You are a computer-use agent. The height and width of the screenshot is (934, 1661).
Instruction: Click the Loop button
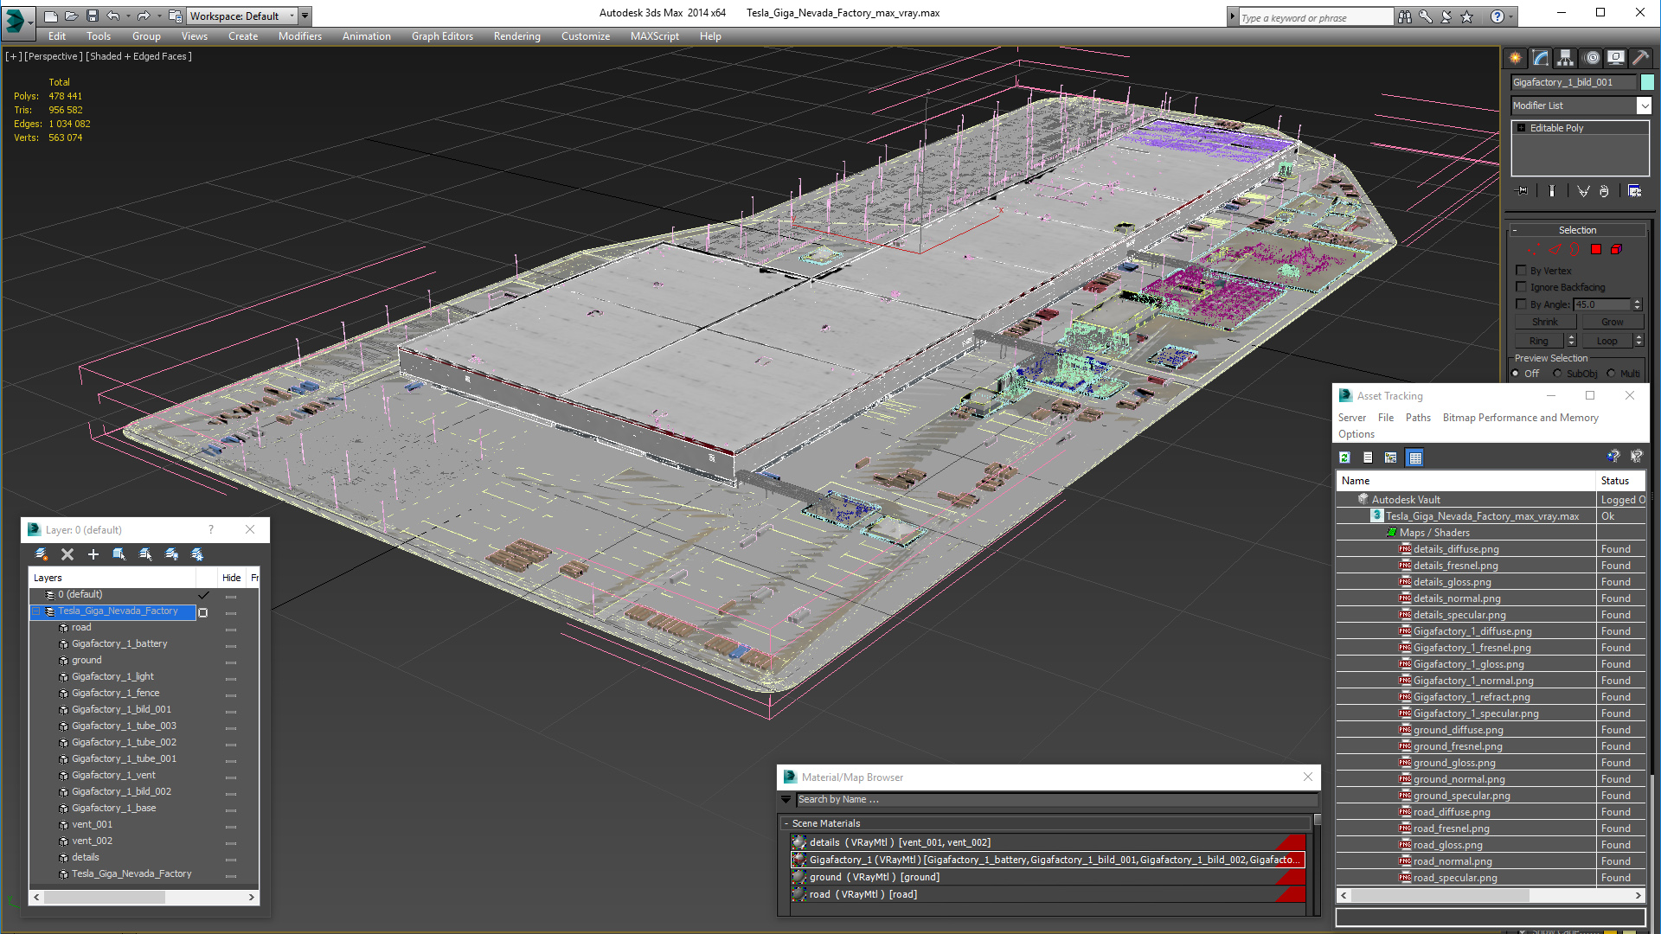point(1606,341)
